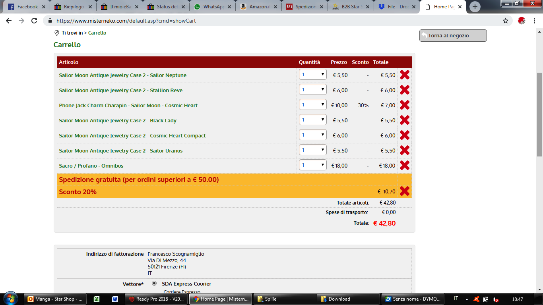Remove Stallion Reve item with red X
This screenshot has height=305, width=543.
point(404,90)
